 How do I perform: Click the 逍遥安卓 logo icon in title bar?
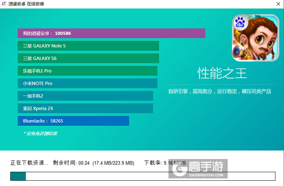[4, 4]
